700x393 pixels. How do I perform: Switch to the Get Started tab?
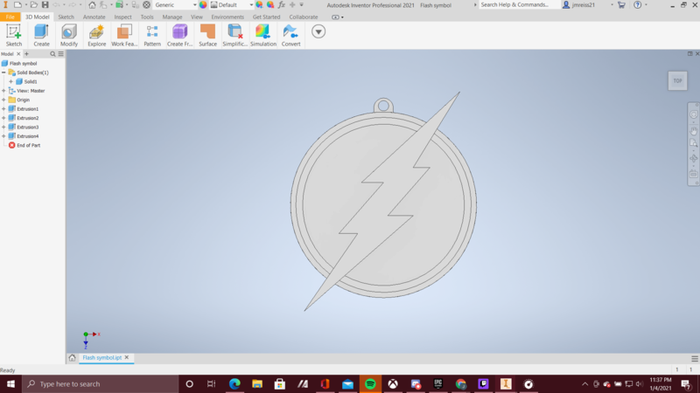[266, 17]
